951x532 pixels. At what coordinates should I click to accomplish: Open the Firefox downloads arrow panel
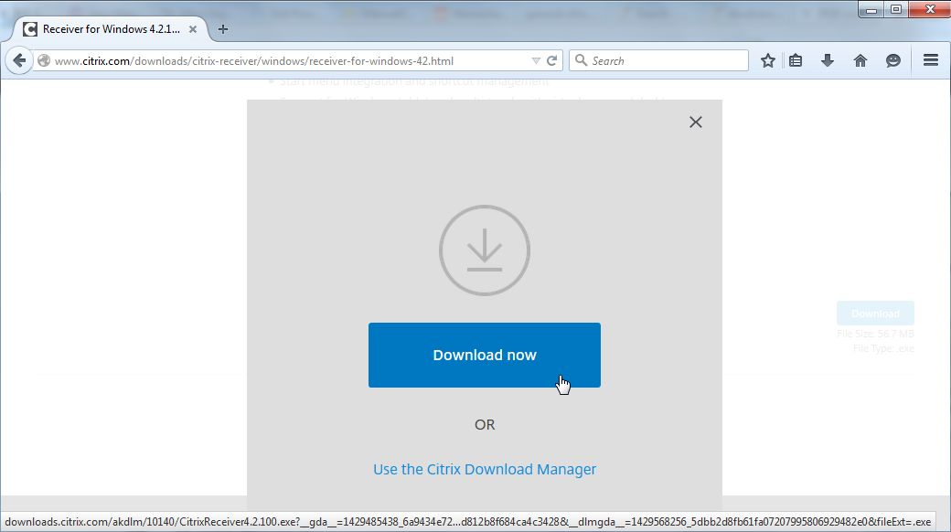coord(828,61)
